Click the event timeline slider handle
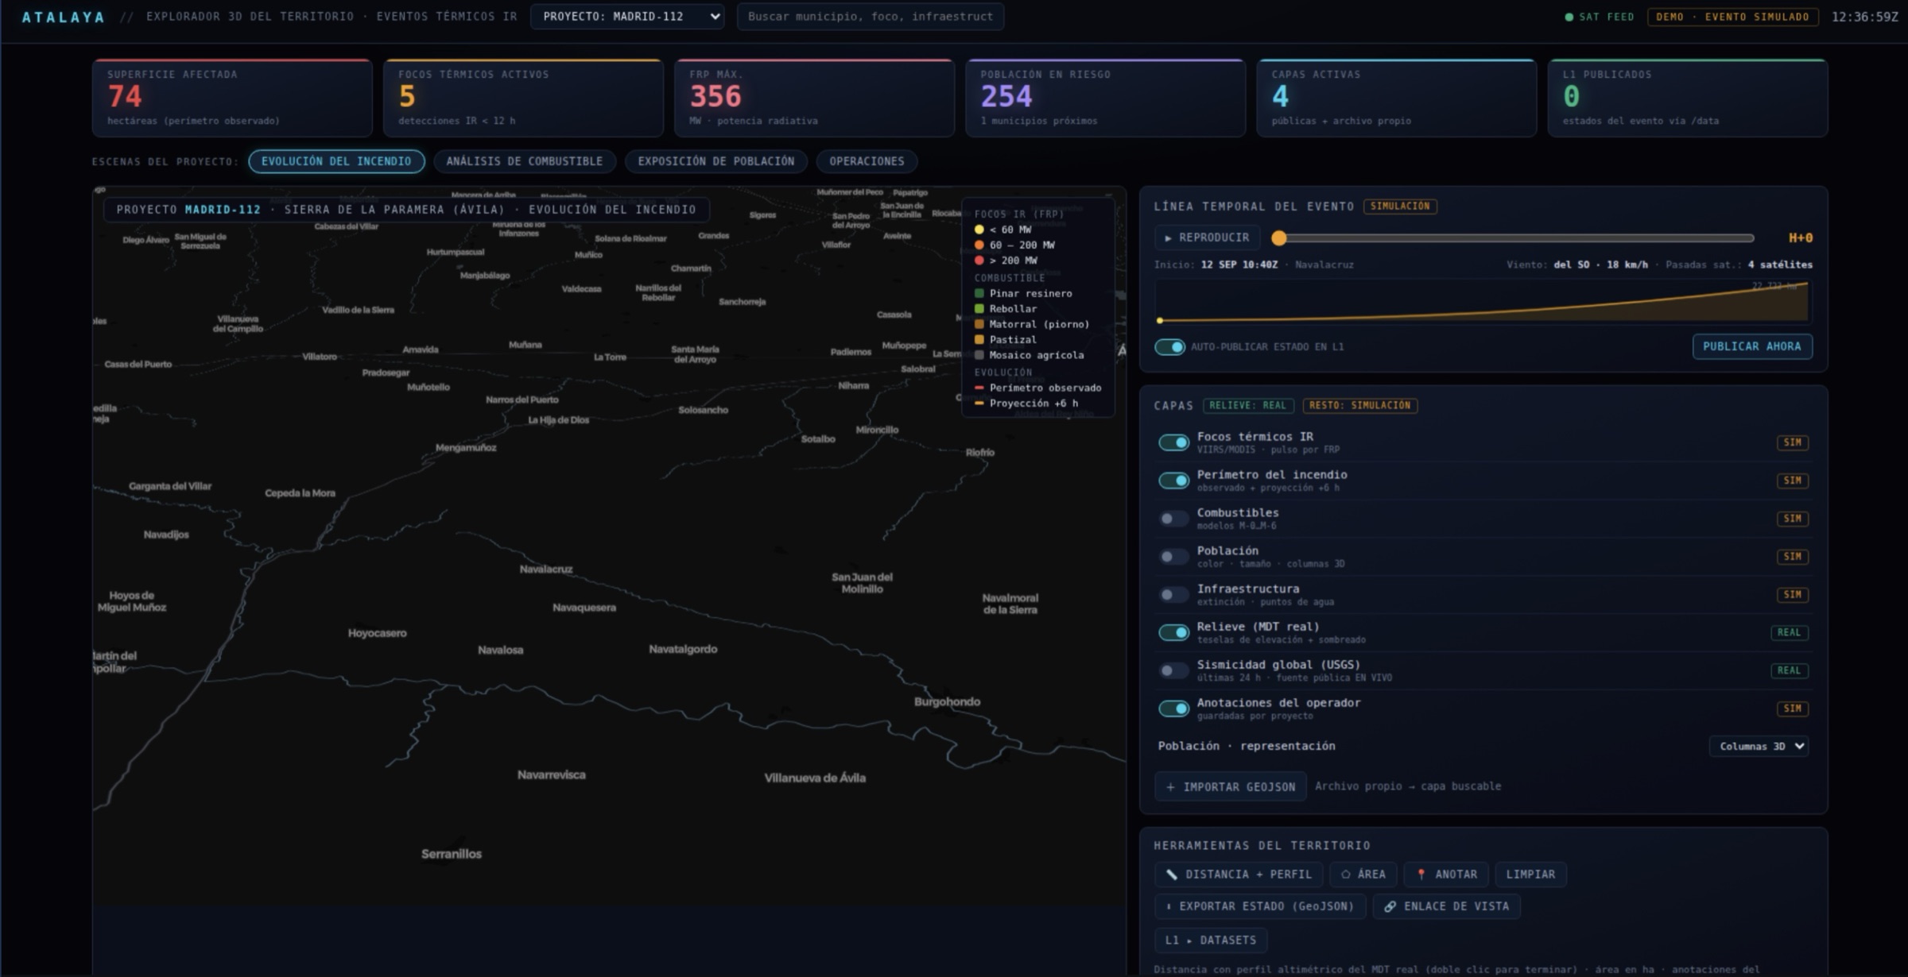 pyautogui.click(x=1278, y=237)
